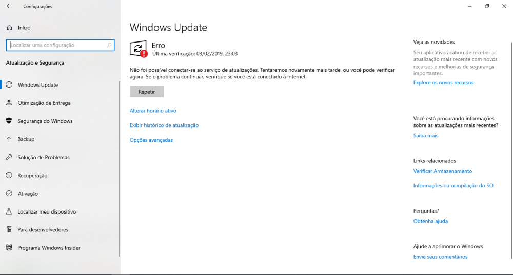513x275 pixels.
Task: Minimize the Configurações window
Action: pyautogui.click(x=469, y=6)
